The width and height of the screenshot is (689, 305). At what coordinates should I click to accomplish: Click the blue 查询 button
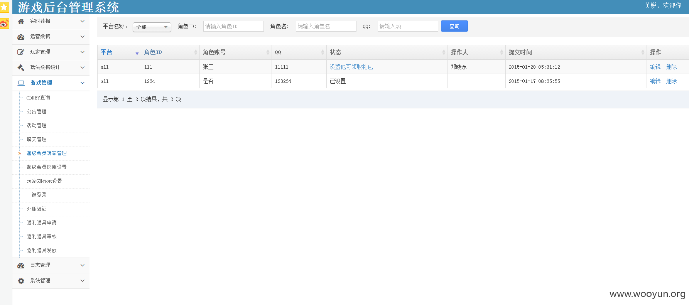454,26
